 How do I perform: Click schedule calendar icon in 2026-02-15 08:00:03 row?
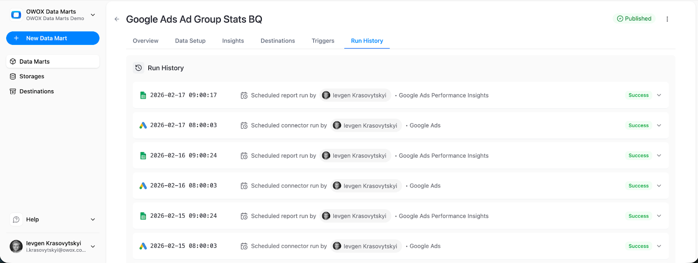(x=244, y=246)
